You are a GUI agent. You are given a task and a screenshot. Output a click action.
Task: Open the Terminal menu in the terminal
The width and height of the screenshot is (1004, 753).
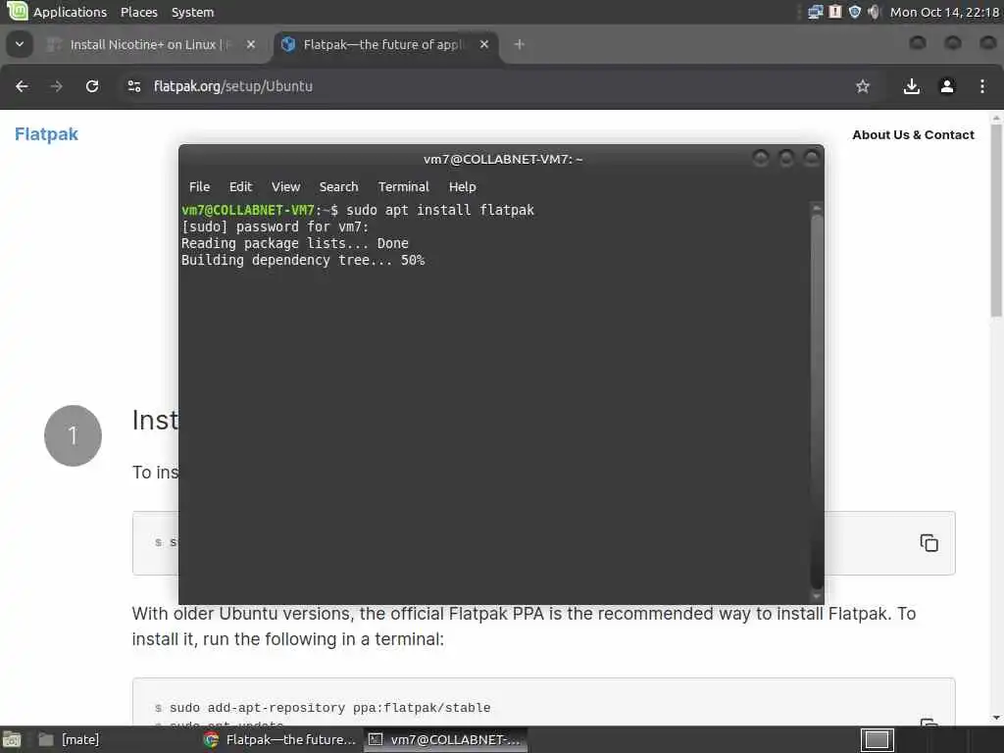[x=403, y=187]
